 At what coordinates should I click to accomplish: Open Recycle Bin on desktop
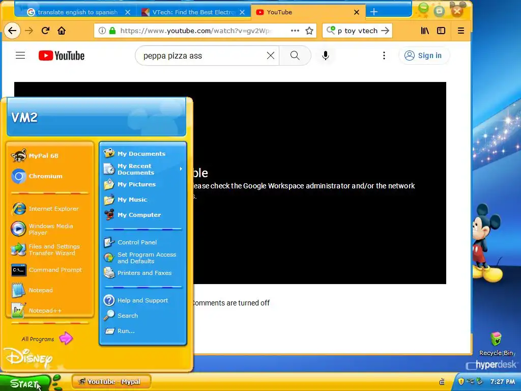click(x=496, y=344)
